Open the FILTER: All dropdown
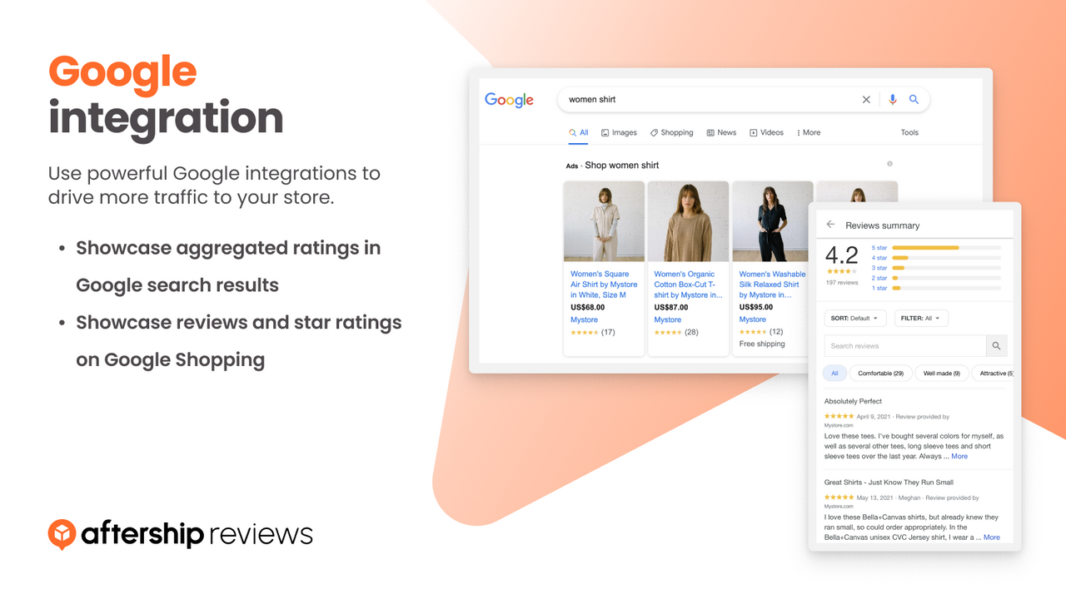 [921, 318]
